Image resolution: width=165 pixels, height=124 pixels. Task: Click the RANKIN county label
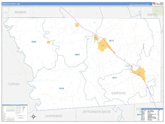click(20, 12)
